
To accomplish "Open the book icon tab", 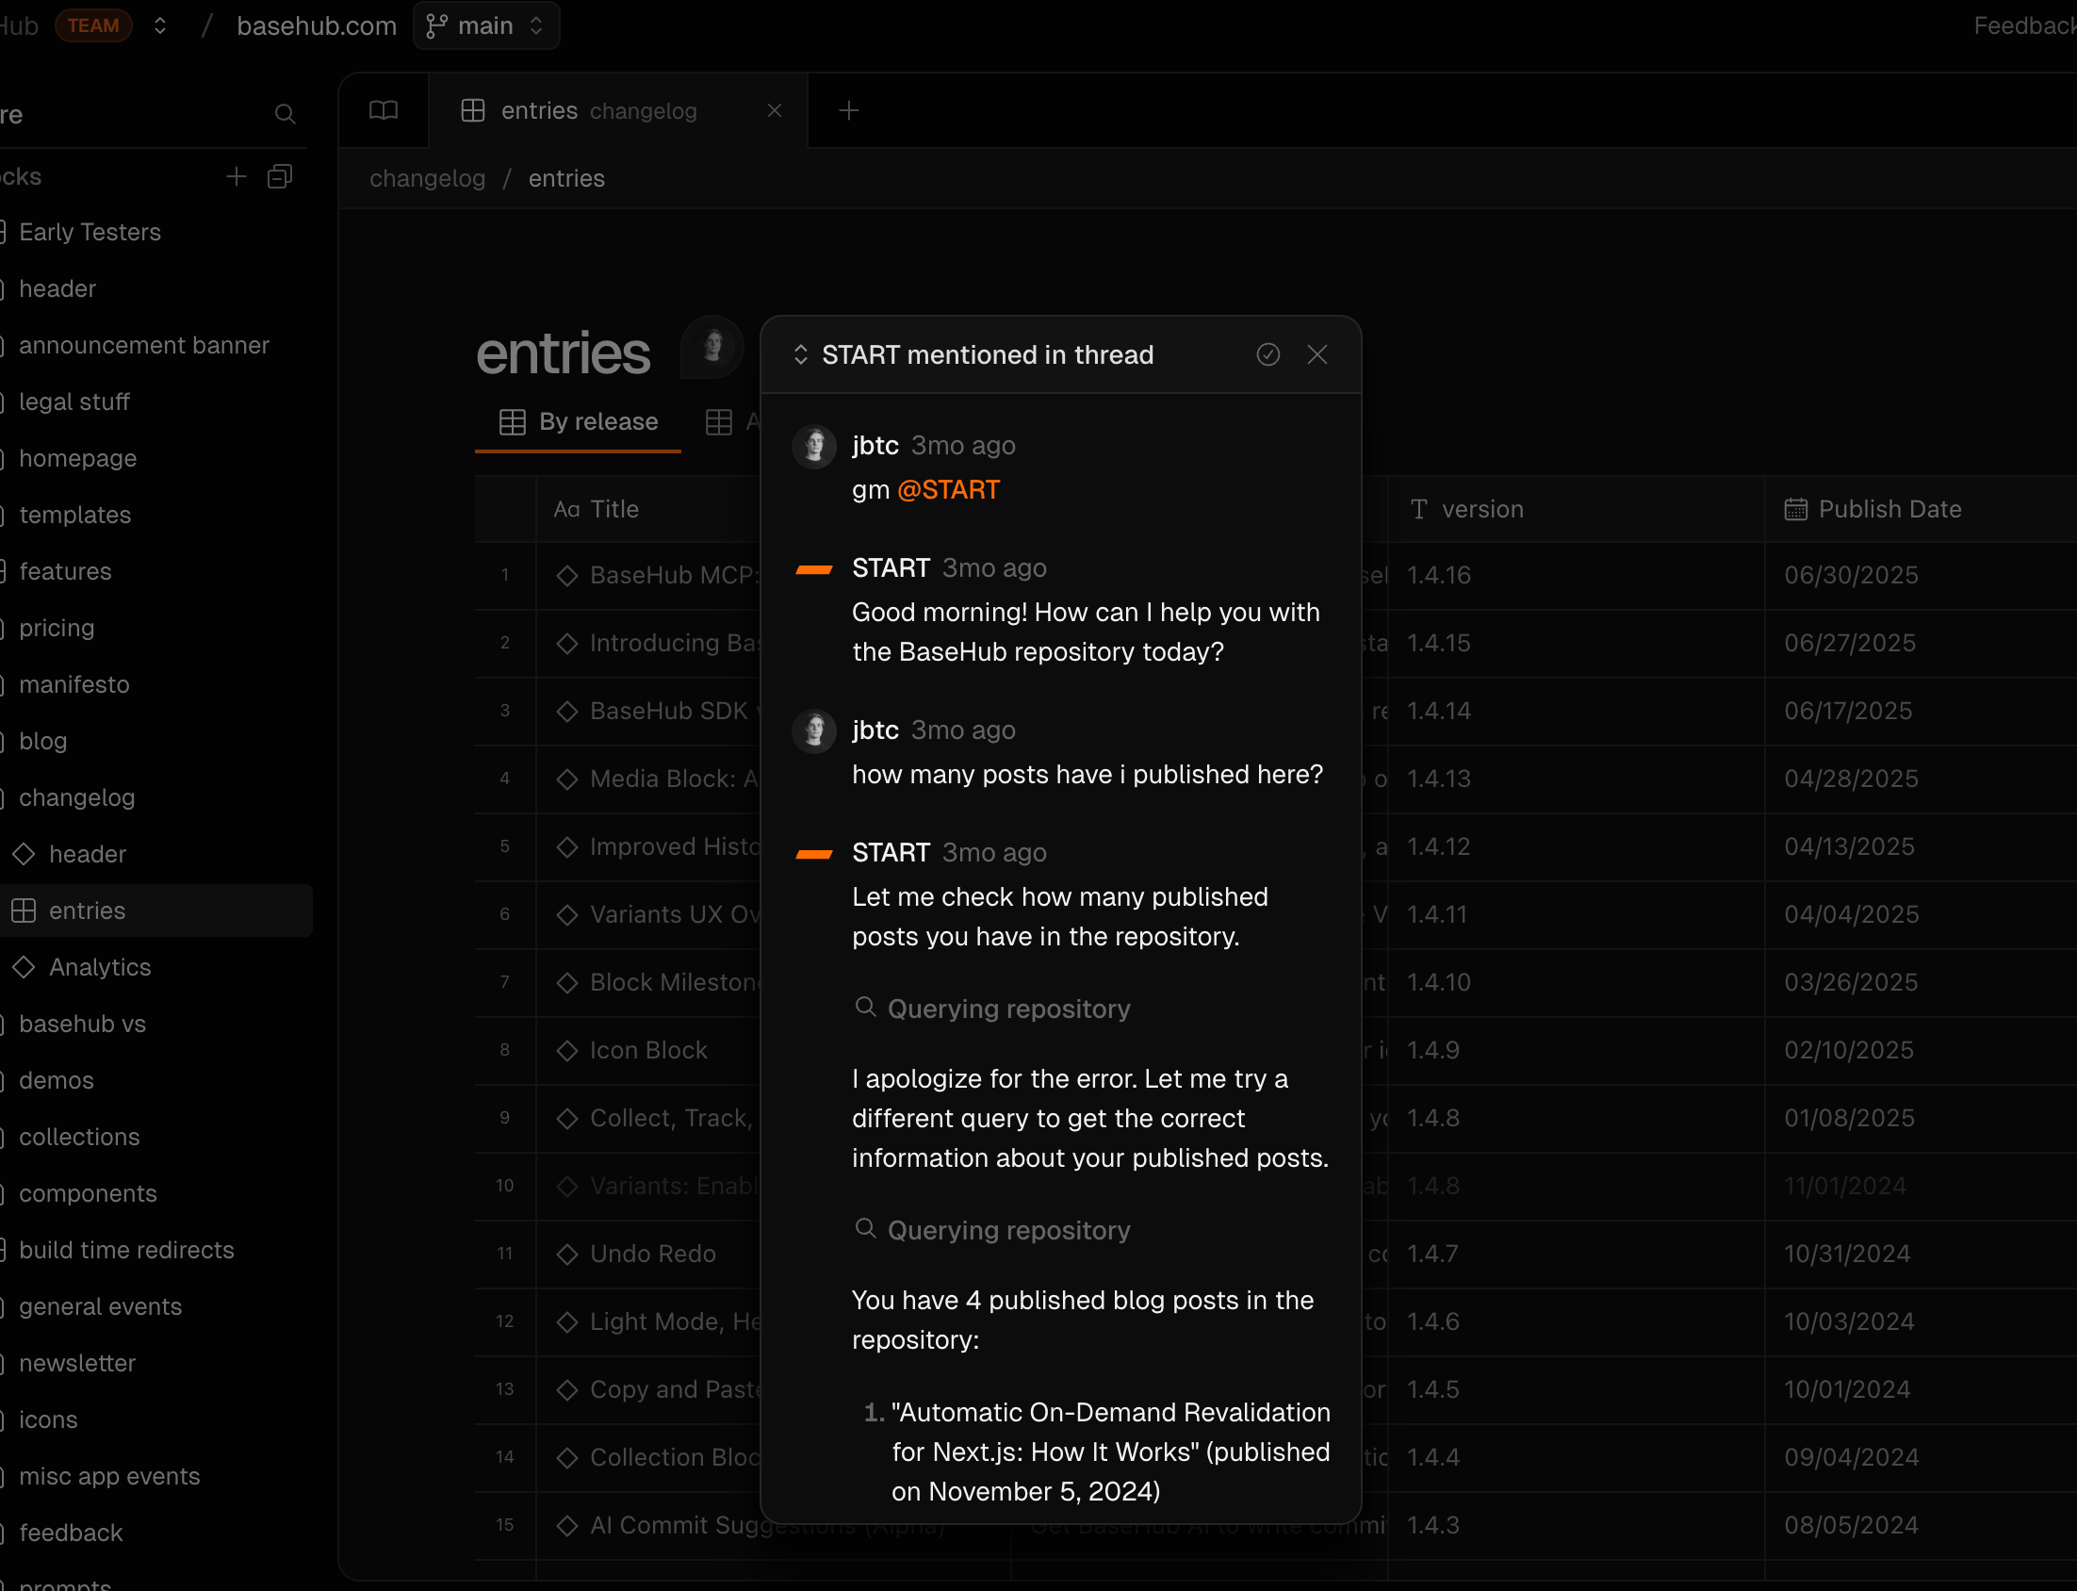I will click(x=384, y=111).
